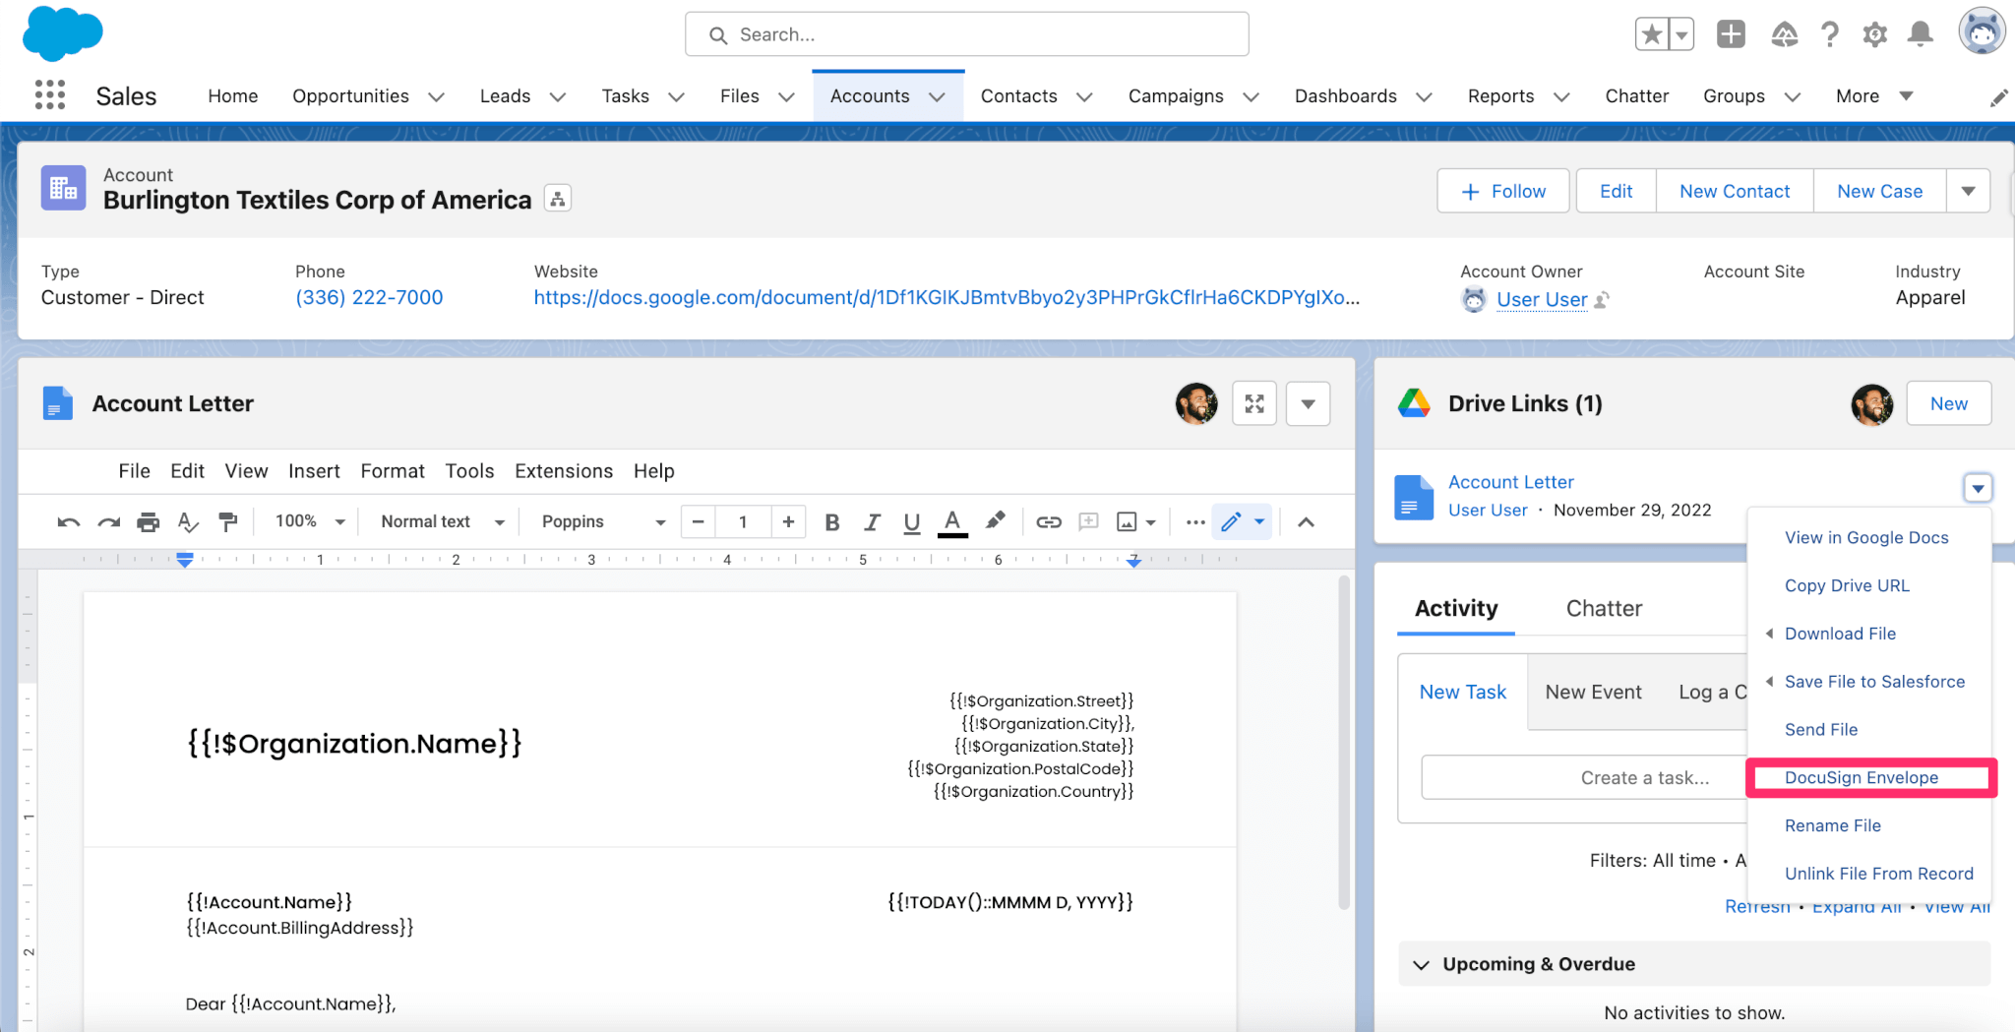Close the Account Letter file actions dropdown
The image size is (2015, 1032).
[1978, 487]
